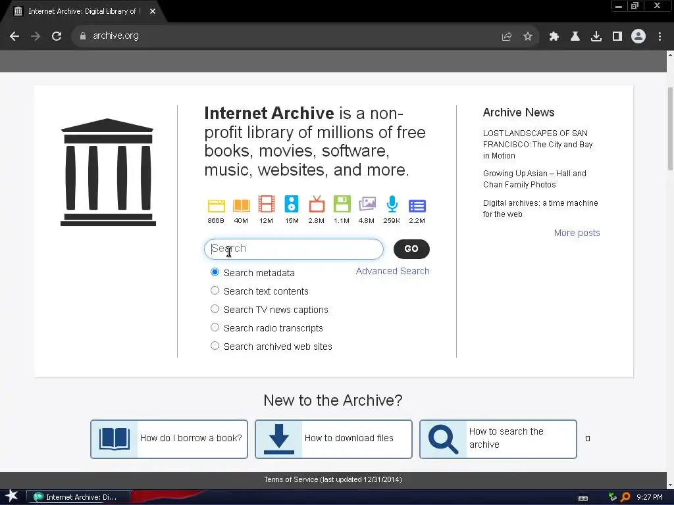The height and width of the screenshot is (505, 674).
Task: Go forward with the browser forward arrow
Action: pos(36,36)
